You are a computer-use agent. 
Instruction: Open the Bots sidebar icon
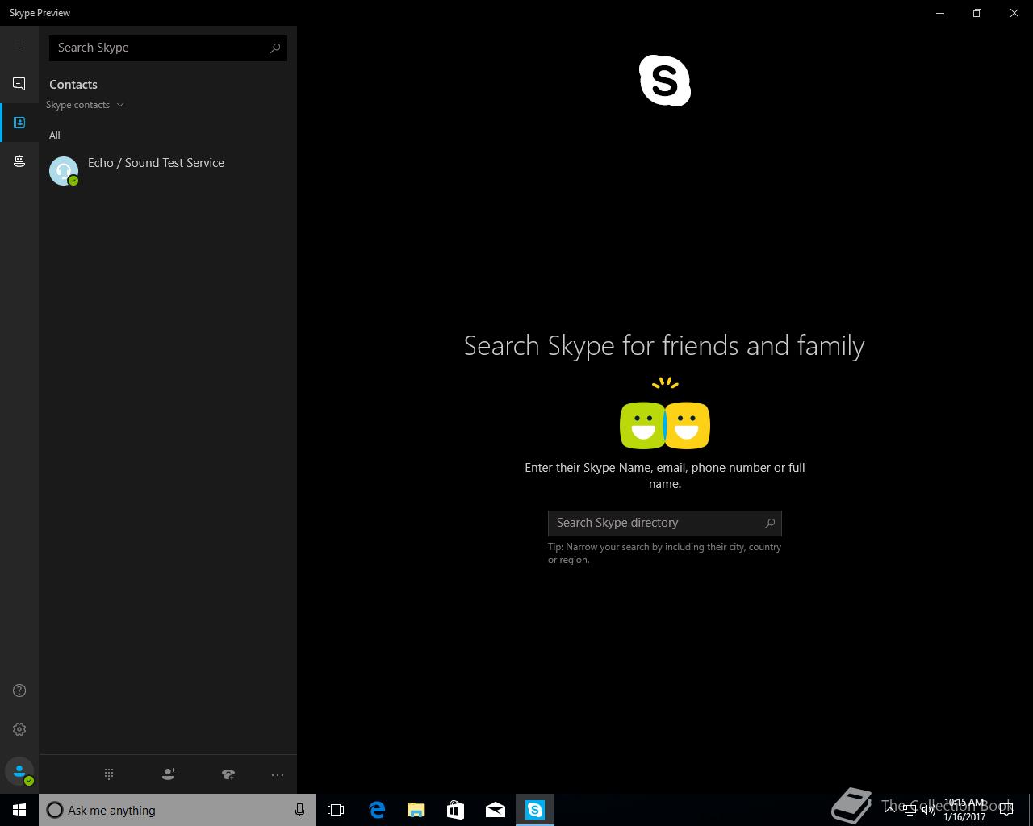19,161
